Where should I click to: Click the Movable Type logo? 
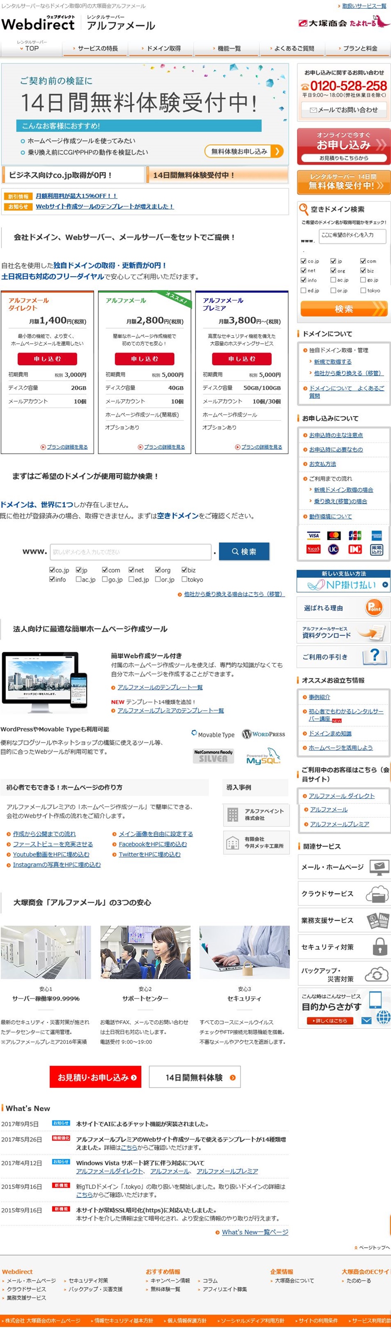click(x=212, y=734)
